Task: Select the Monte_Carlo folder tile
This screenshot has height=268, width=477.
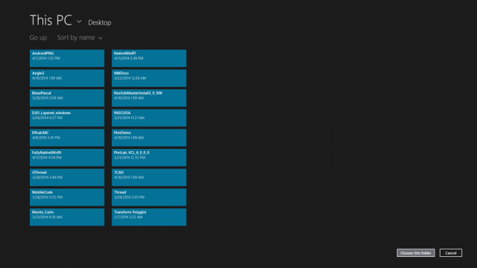Action: coord(67,217)
